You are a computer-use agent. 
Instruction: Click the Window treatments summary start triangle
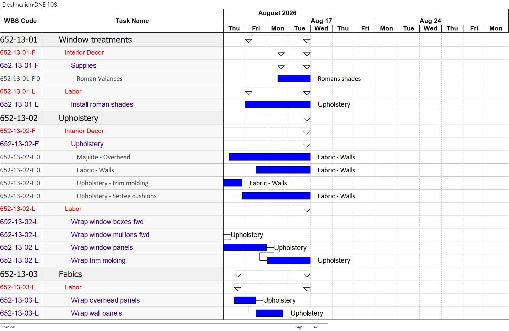(249, 41)
